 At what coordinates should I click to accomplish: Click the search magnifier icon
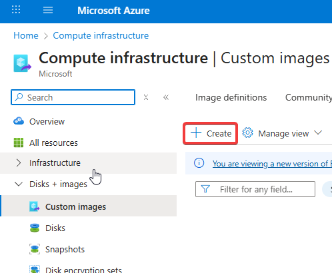point(19,97)
